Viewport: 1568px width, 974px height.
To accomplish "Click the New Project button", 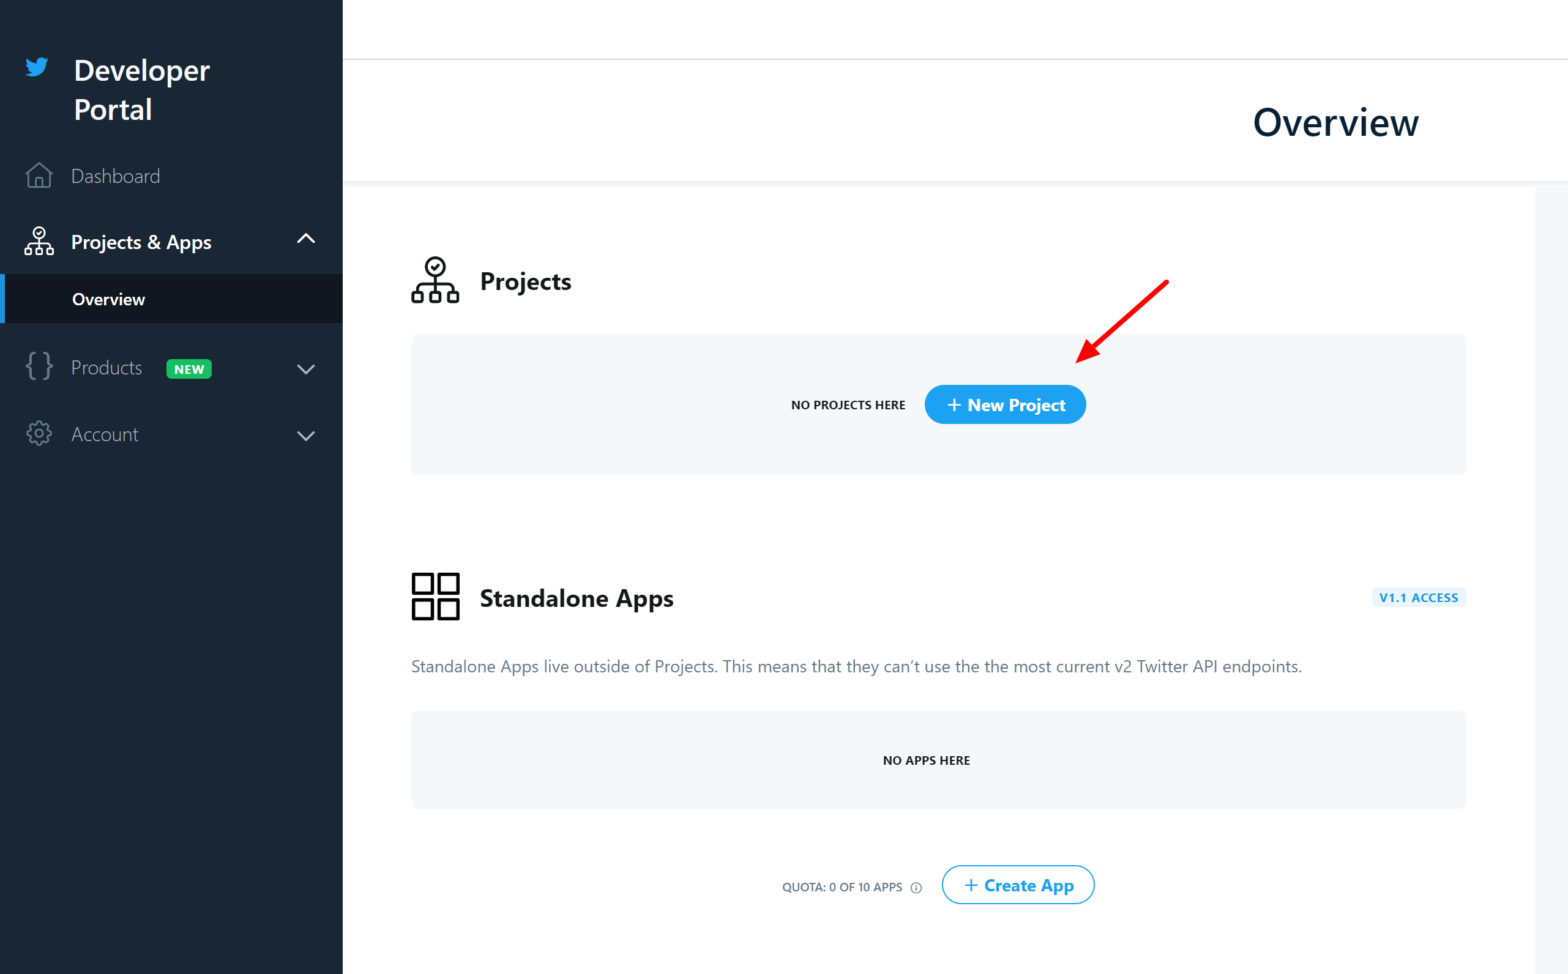I will click(x=1005, y=404).
